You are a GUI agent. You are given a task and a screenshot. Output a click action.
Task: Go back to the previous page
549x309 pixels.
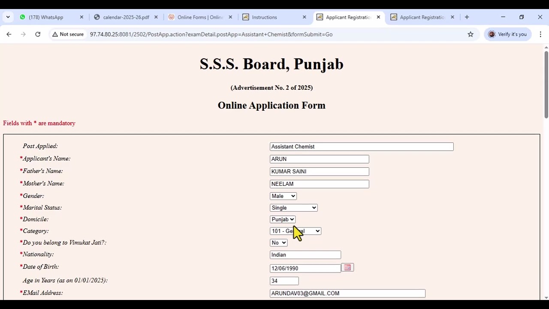point(9,34)
